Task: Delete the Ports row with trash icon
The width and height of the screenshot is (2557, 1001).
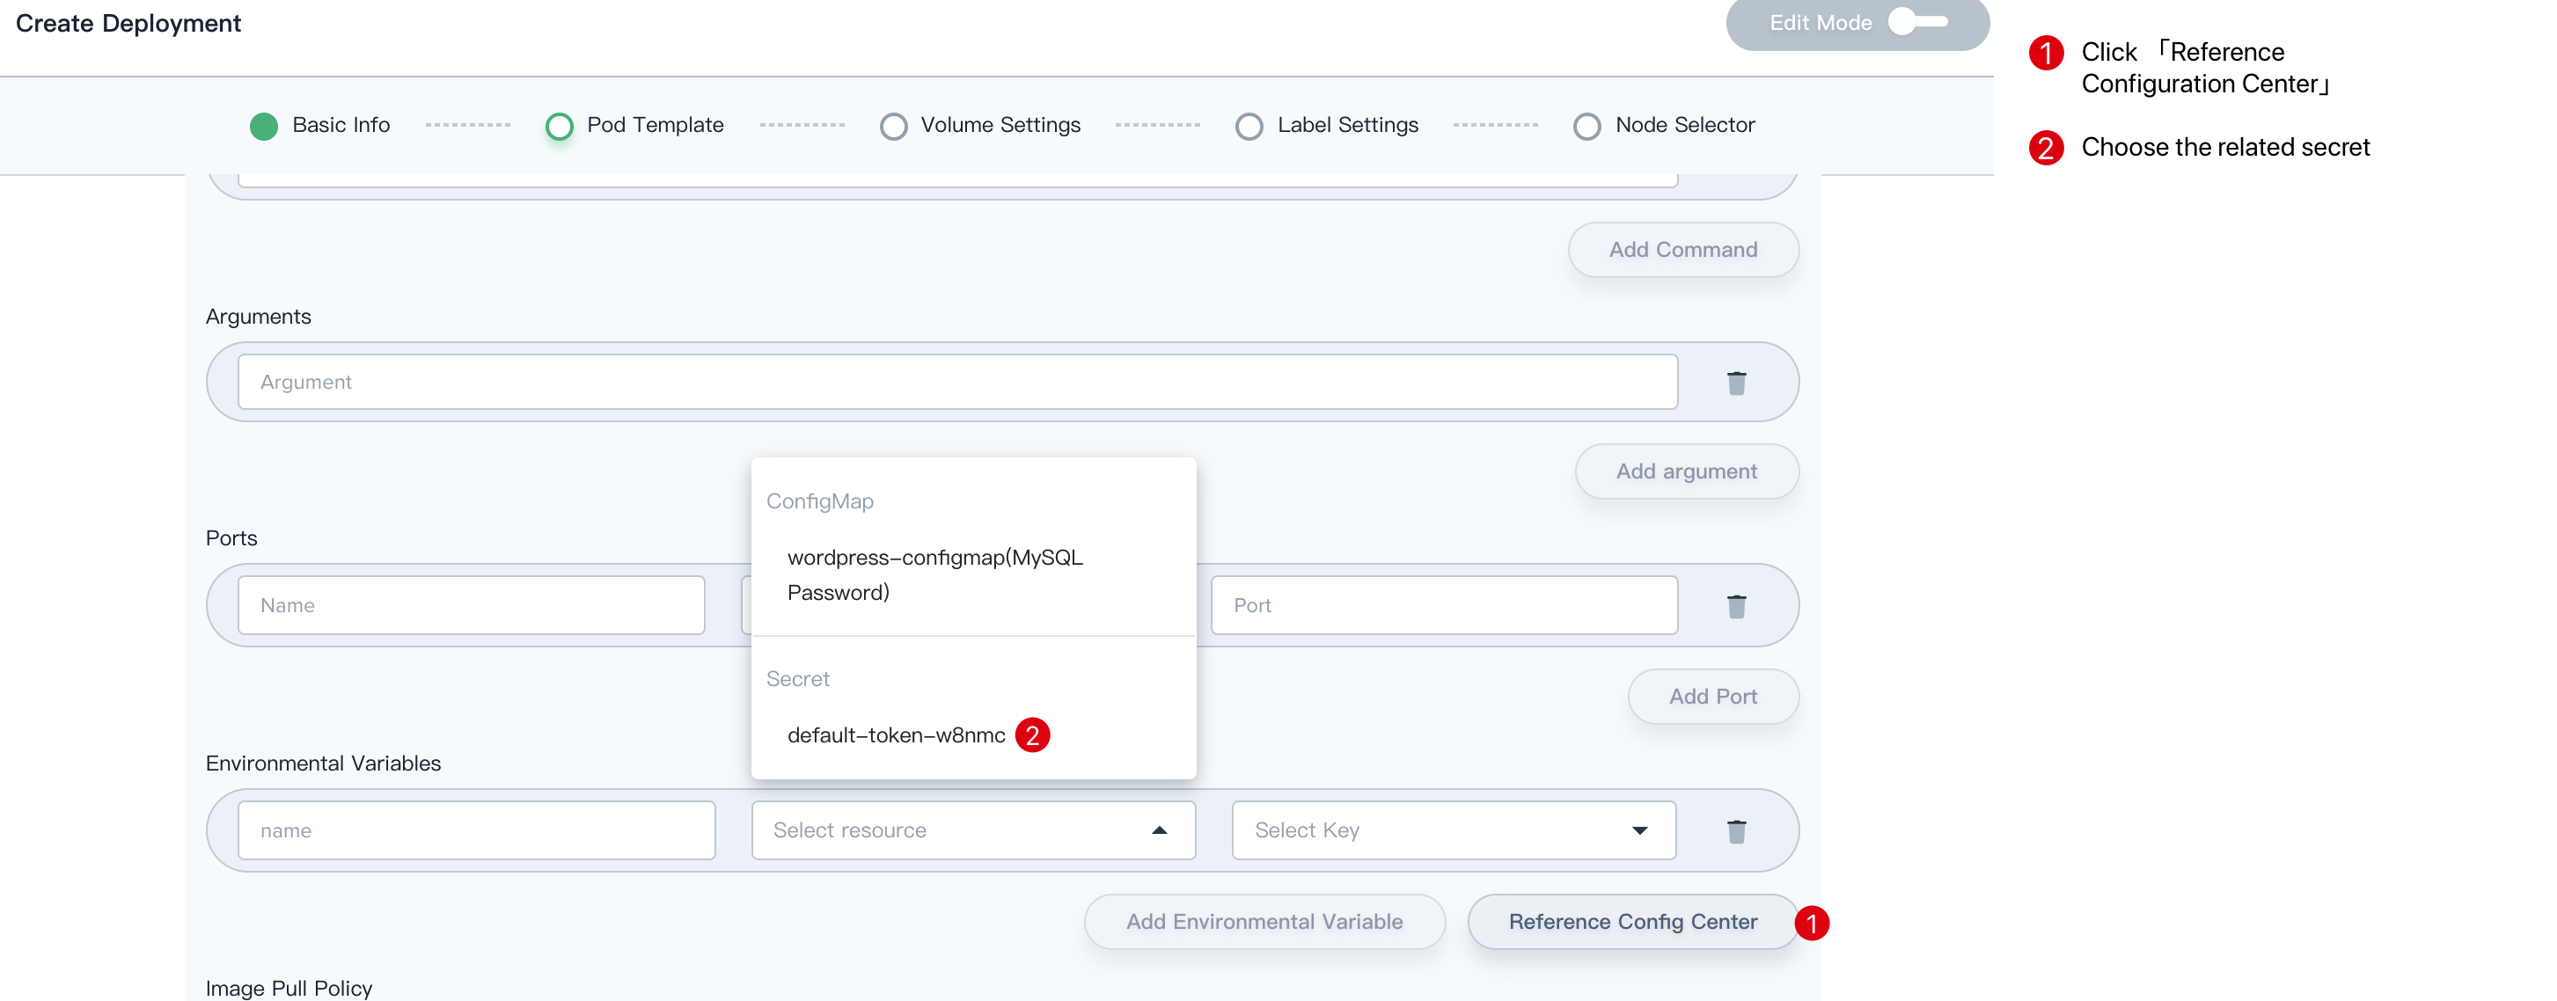Action: coord(1736,606)
